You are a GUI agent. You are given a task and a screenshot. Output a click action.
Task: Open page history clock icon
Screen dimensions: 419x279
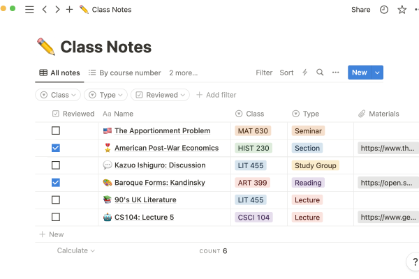tap(384, 10)
